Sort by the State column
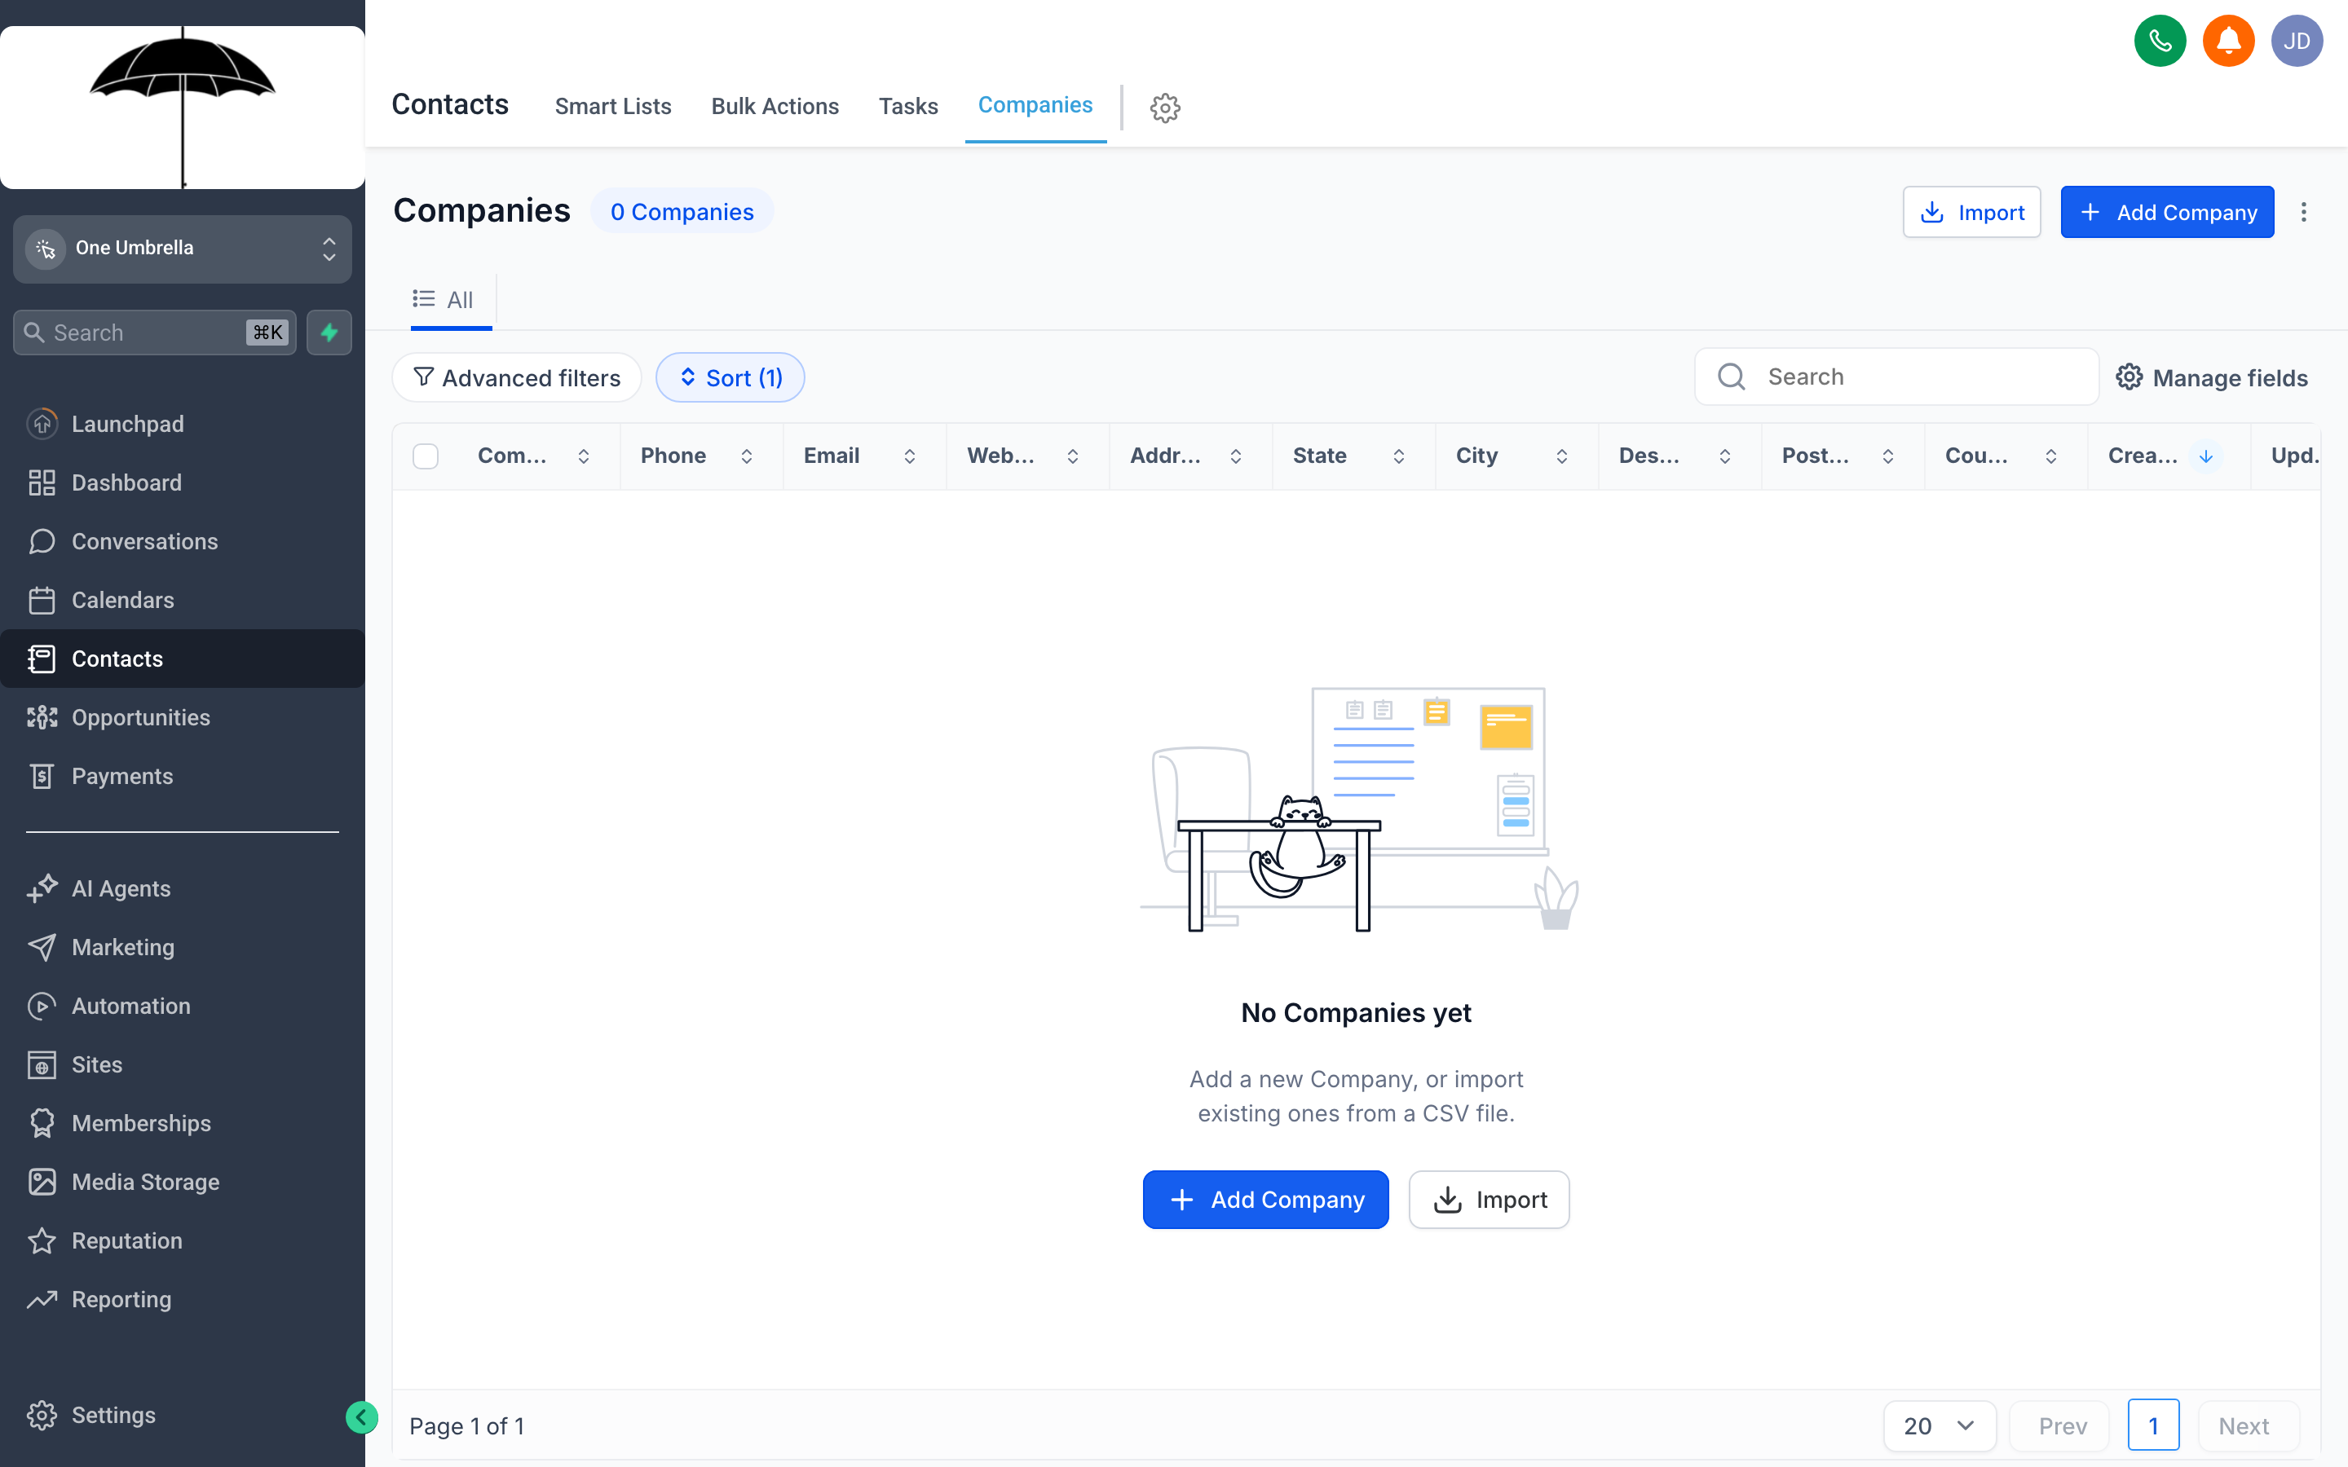The width and height of the screenshot is (2348, 1467). click(x=1398, y=456)
